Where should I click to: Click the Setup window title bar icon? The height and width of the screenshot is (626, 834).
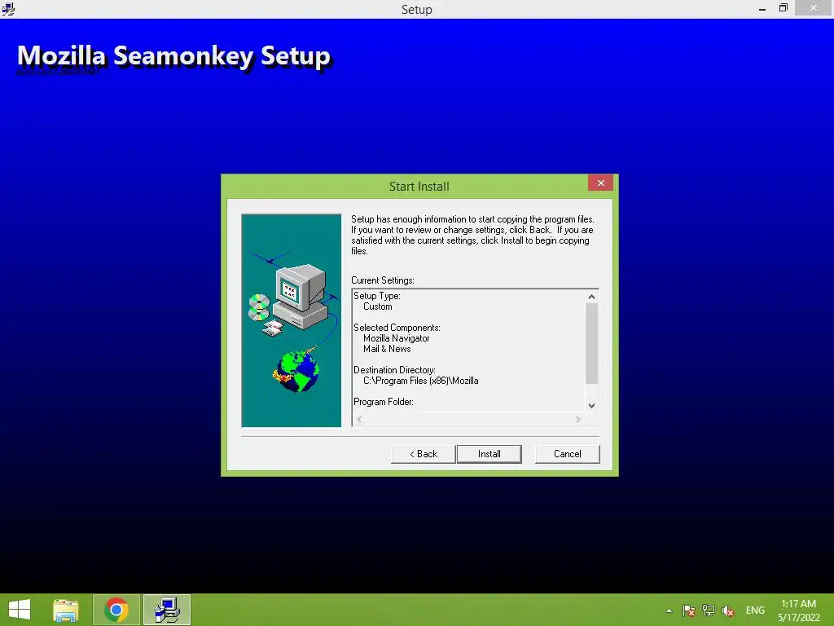pyautogui.click(x=8, y=8)
